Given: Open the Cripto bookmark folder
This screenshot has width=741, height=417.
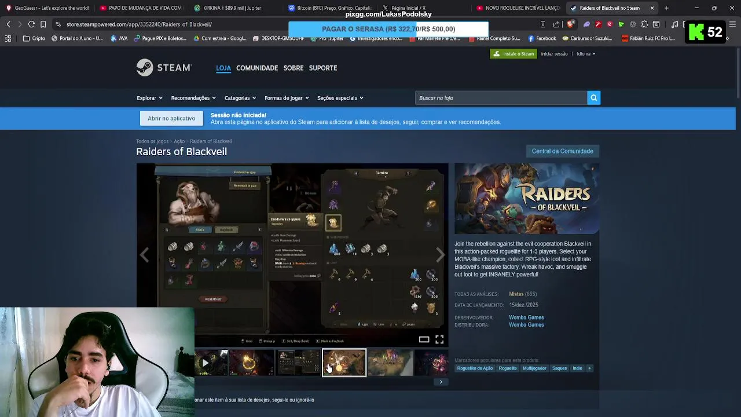Looking at the screenshot, I should click(x=34, y=38).
